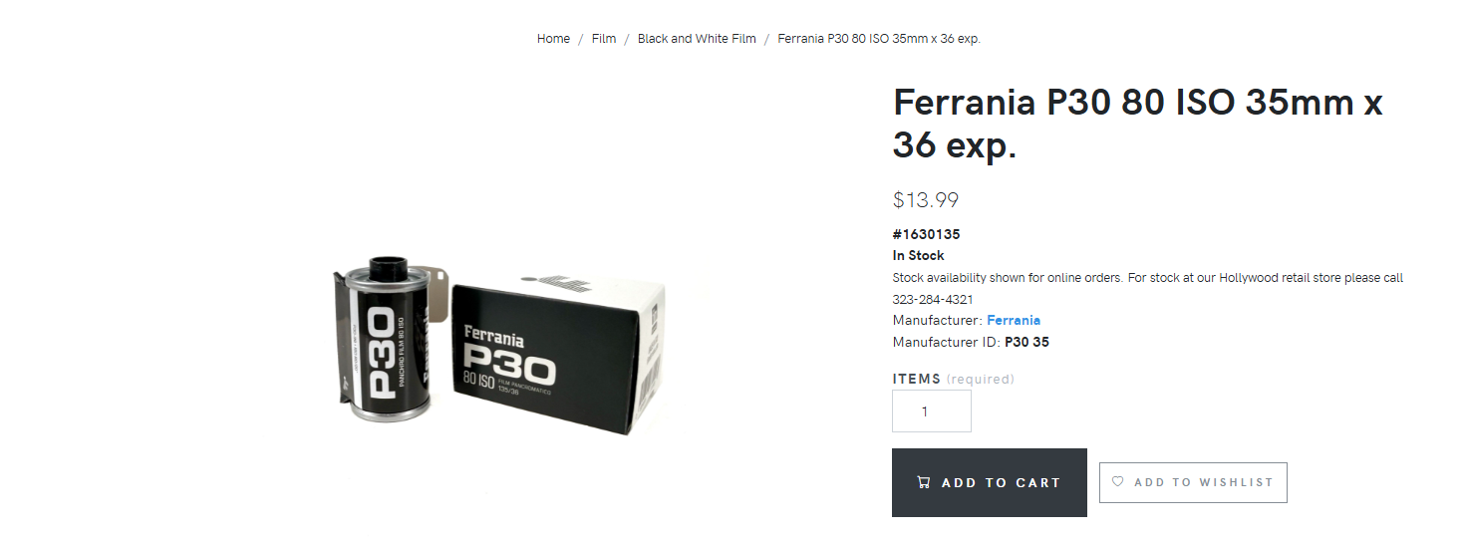Click the store phone number 323-284-4321
The image size is (1463, 543).
tap(933, 299)
